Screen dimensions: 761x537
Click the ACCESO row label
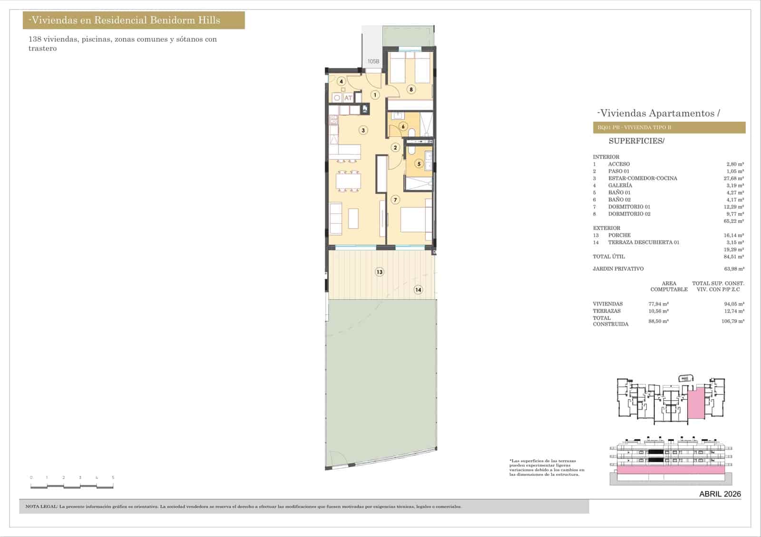pyautogui.click(x=619, y=164)
